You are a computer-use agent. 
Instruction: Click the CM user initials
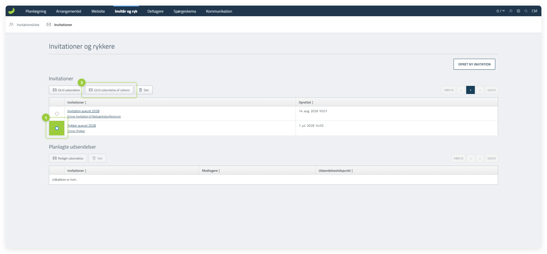[534, 11]
